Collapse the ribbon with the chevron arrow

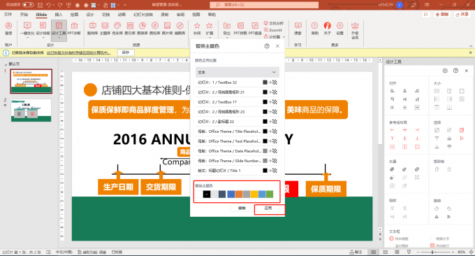[471, 45]
